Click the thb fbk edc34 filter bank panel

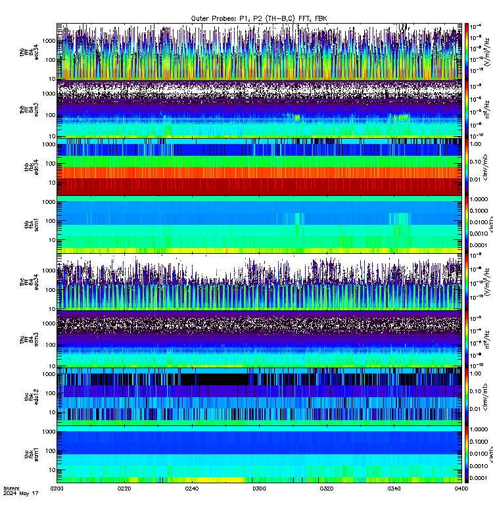click(259, 167)
